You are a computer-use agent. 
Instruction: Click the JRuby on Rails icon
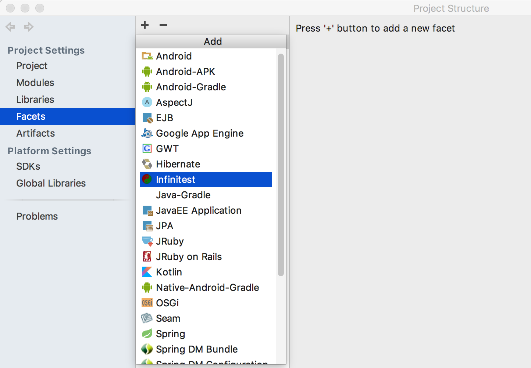click(147, 256)
